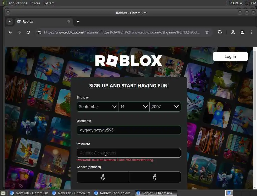257x196 pixels.
Task: Open the Extensions puzzle icon
Action: [x=220, y=32]
